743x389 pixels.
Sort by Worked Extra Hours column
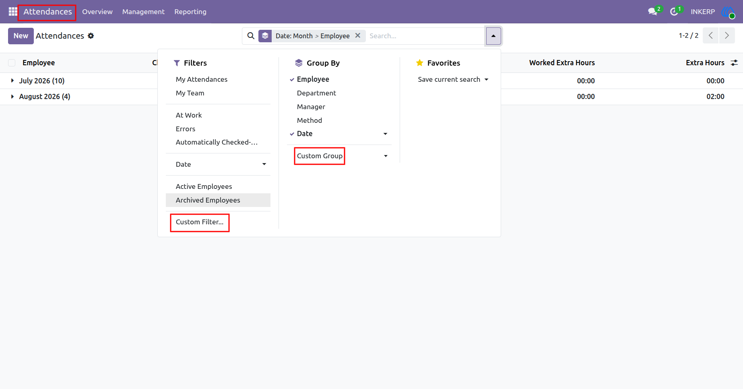pyautogui.click(x=562, y=63)
